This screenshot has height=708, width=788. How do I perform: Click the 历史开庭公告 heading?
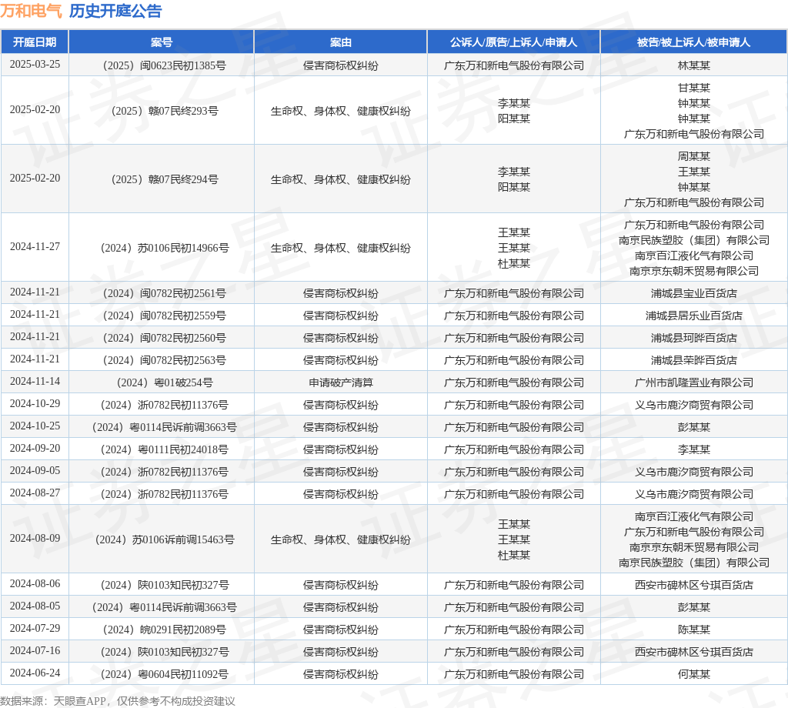click(x=115, y=11)
